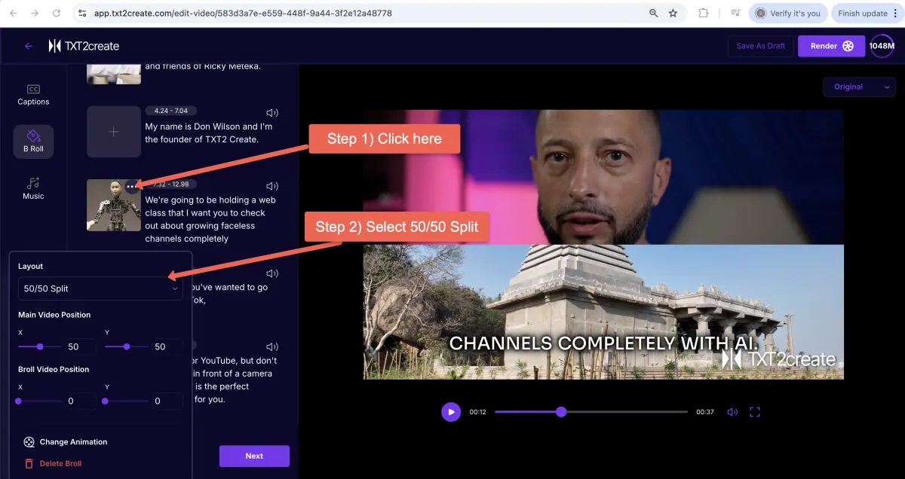Open the media control playlist icon

click(x=735, y=14)
